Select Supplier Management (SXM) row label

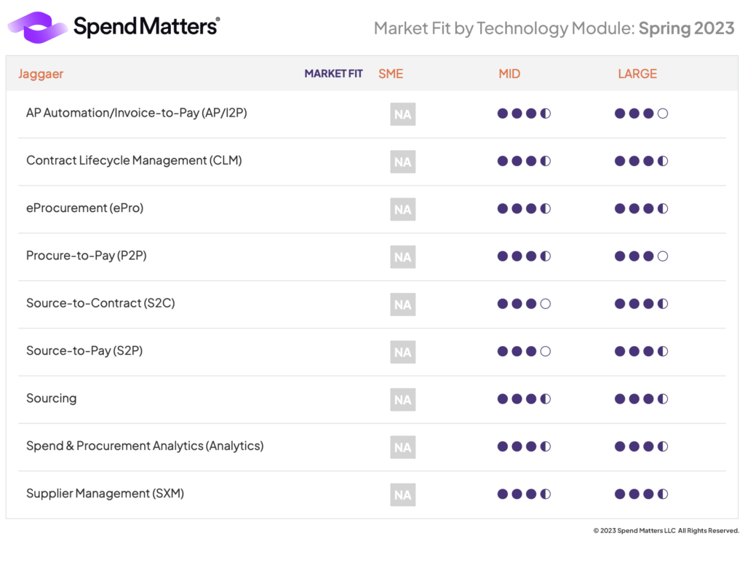tap(105, 494)
